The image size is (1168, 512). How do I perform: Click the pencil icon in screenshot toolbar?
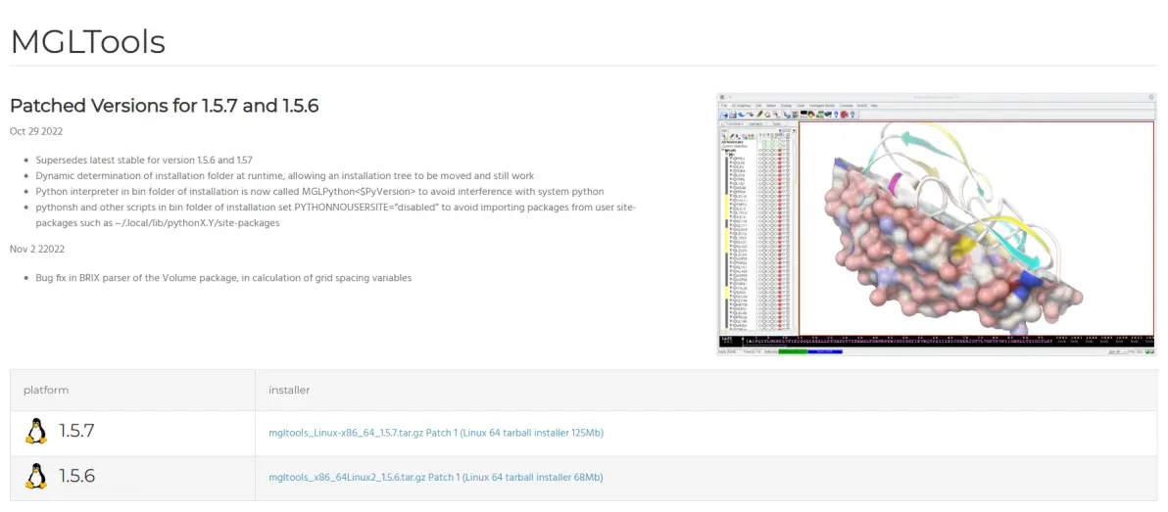pos(758,115)
